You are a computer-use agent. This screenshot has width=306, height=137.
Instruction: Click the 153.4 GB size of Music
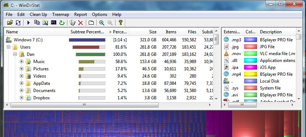(148, 62)
